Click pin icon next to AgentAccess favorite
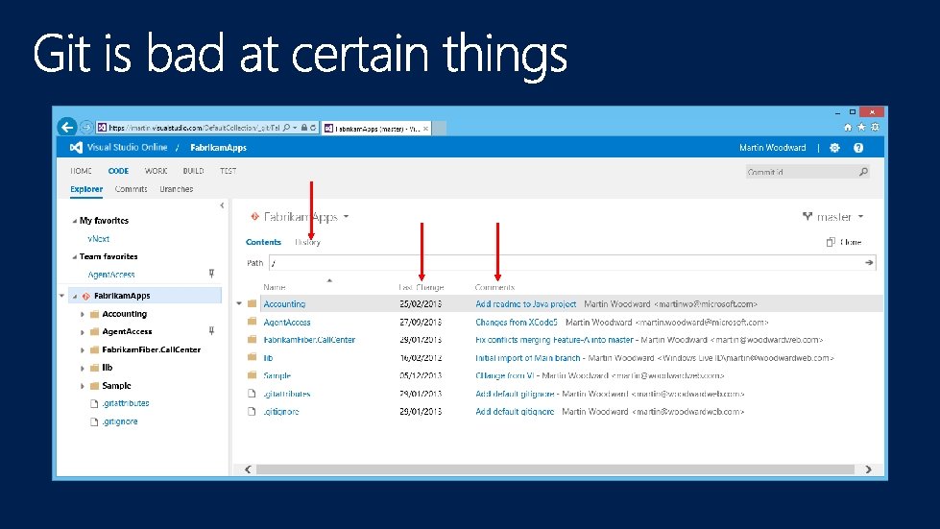The height and width of the screenshot is (529, 940). coord(211,274)
